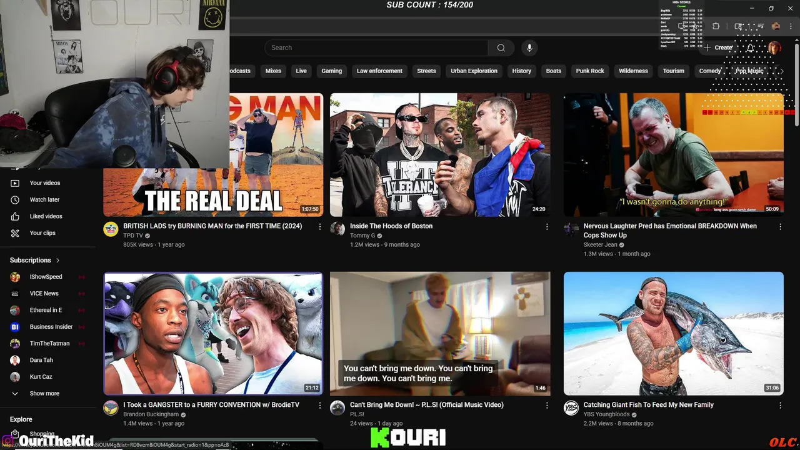Open Kurt Caz subscription channel
Image resolution: width=800 pixels, height=450 pixels.
(41, 377)
